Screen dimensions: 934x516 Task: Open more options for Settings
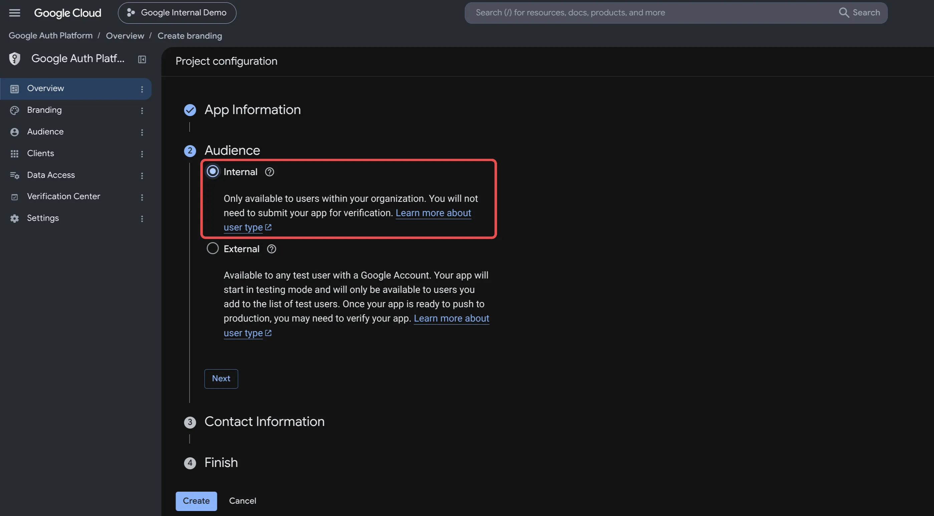pos(142,219)
